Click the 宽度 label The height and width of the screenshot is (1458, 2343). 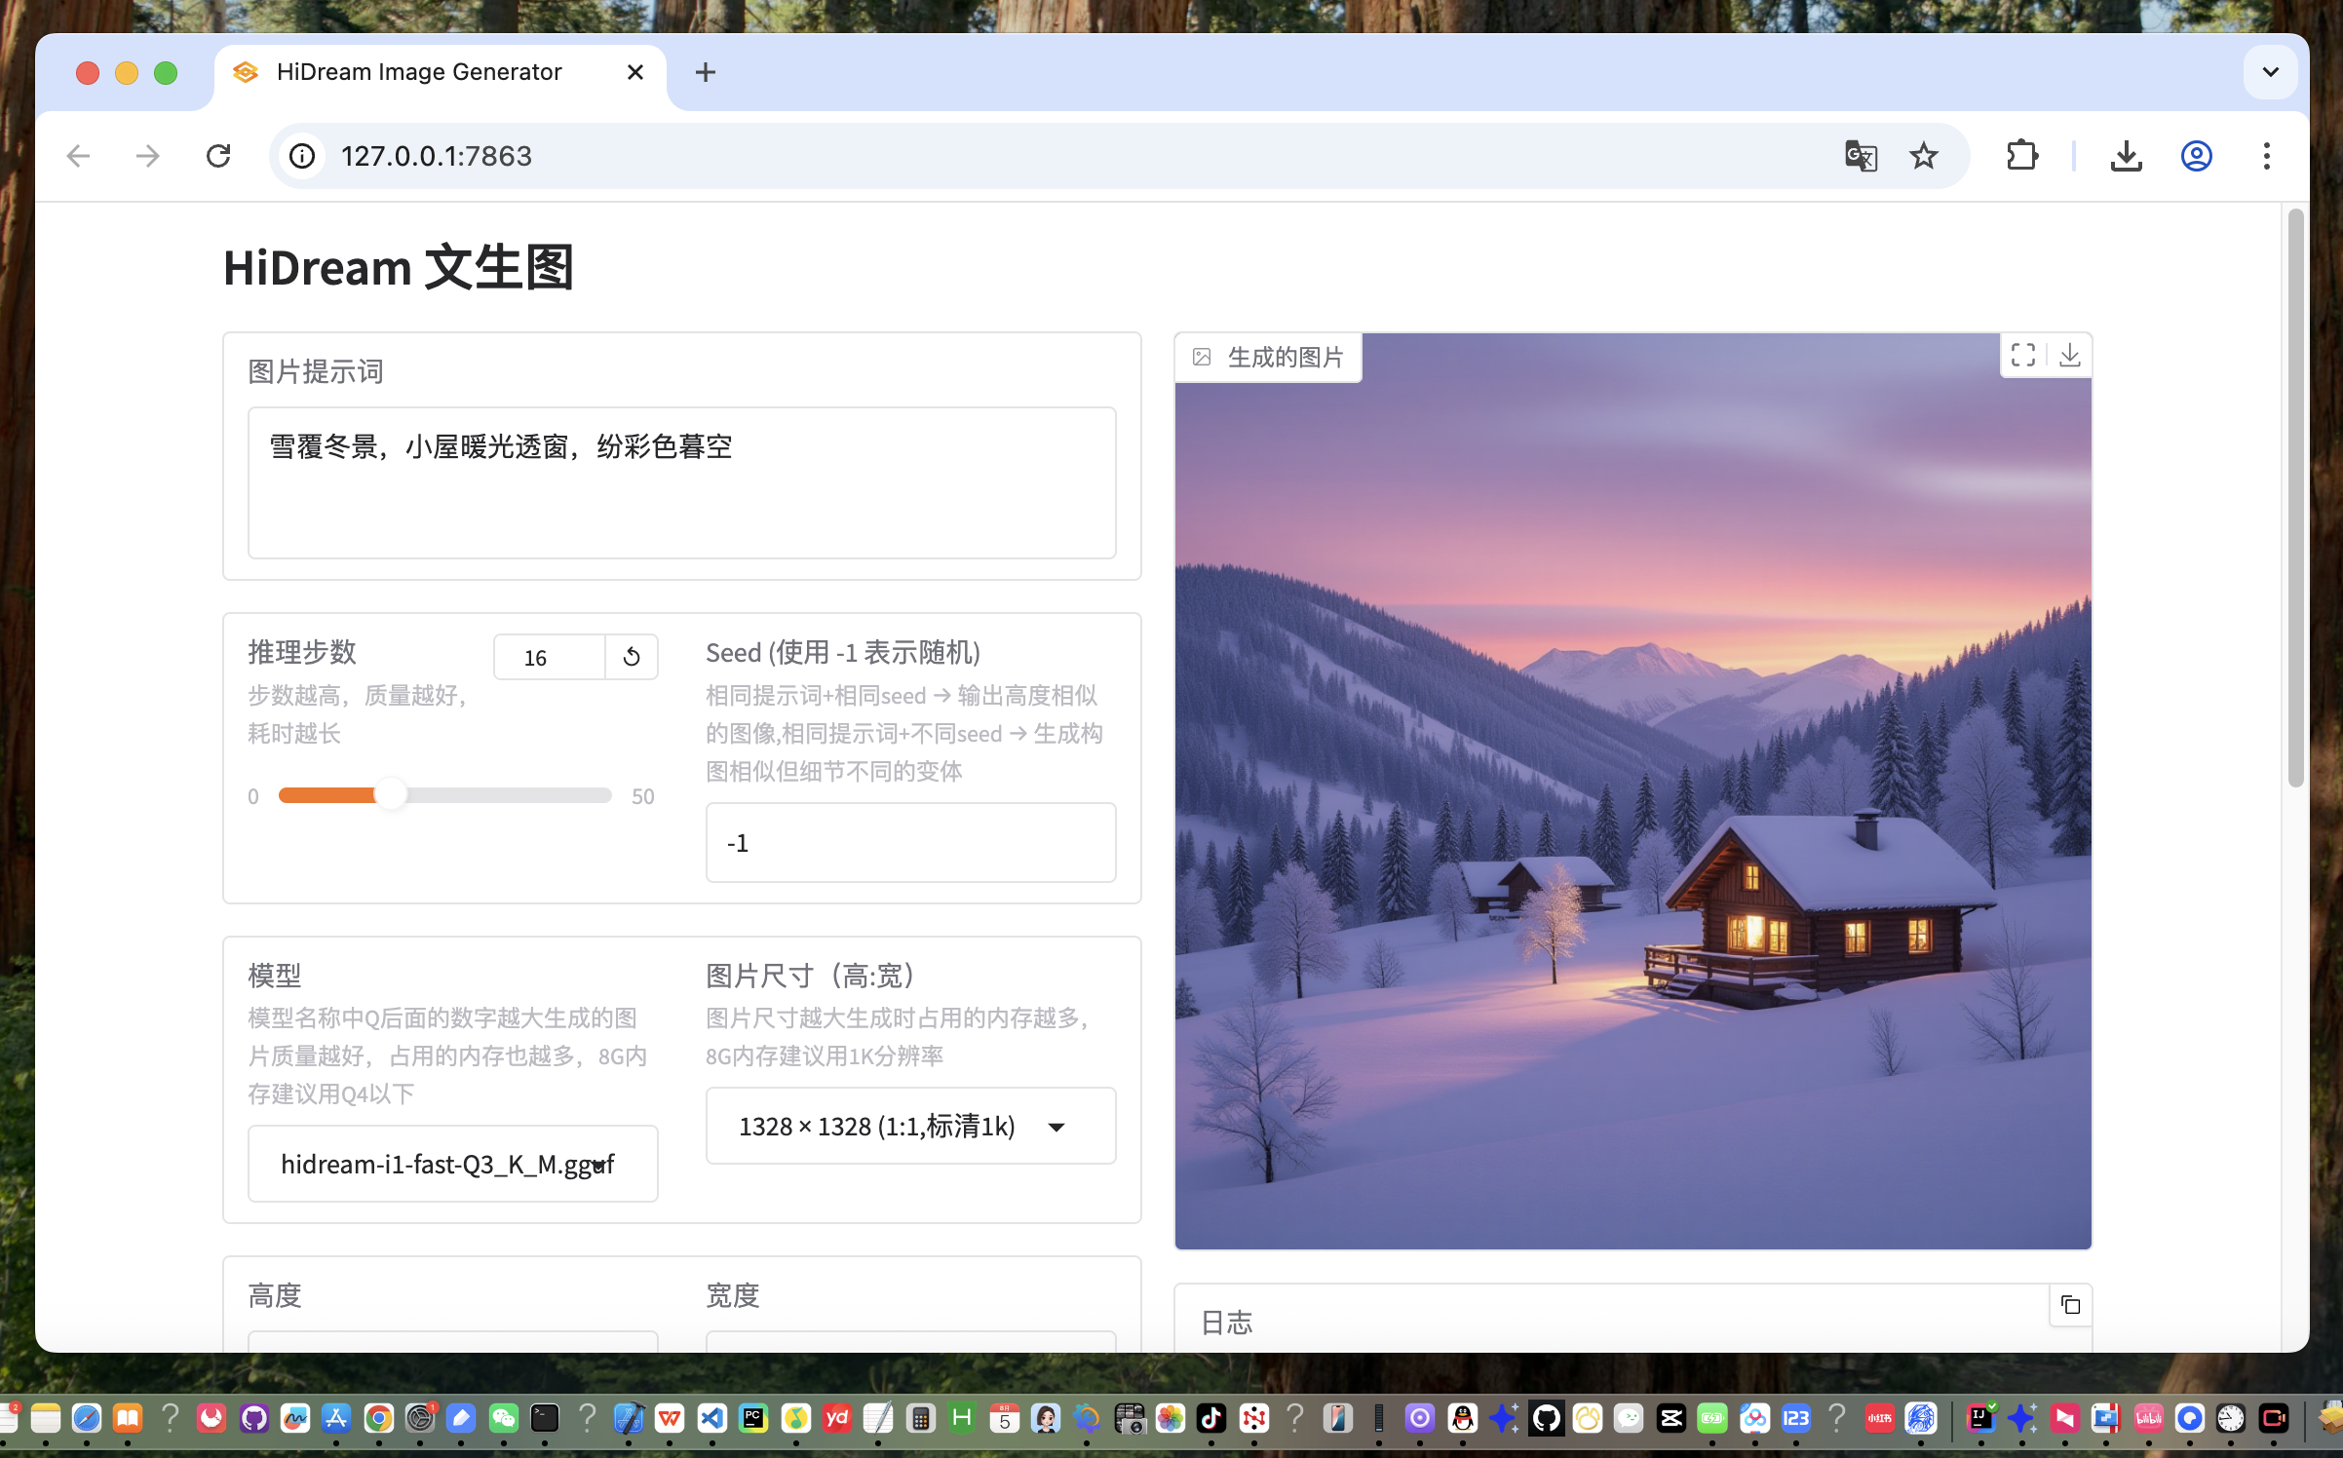[733, 1295]
